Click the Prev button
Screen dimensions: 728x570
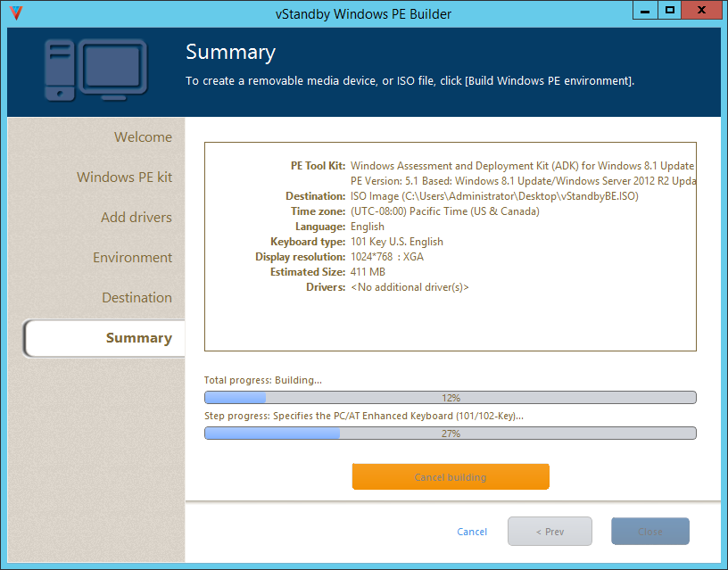[x=550, y=532]
